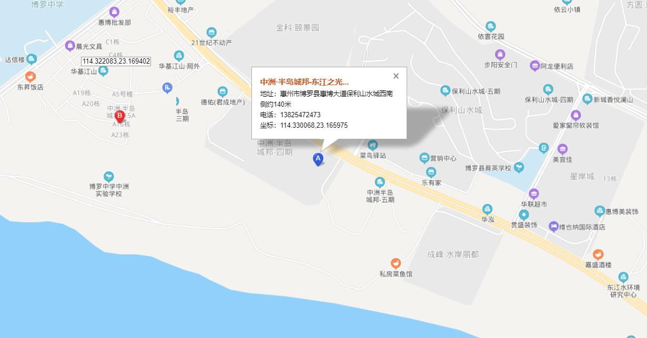
Task: Click the 私房菜鱼馆 restaurant icon
Action: click(x=396, y=263)
